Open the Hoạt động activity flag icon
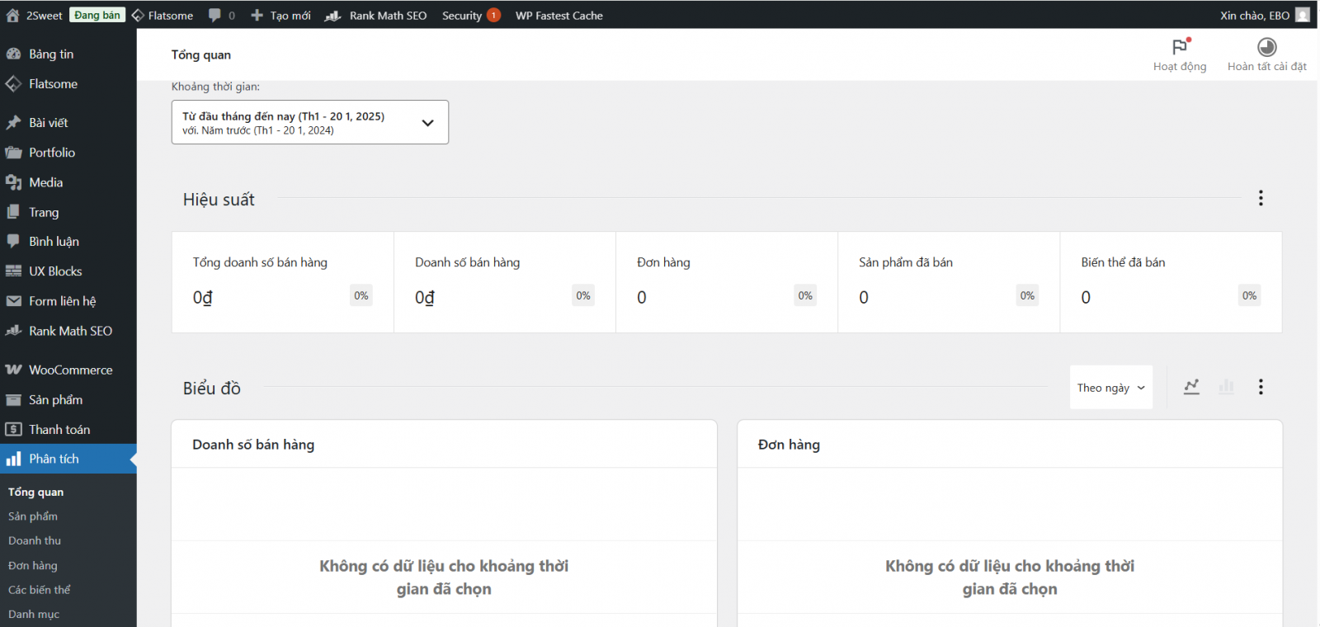 [1180, 47]
